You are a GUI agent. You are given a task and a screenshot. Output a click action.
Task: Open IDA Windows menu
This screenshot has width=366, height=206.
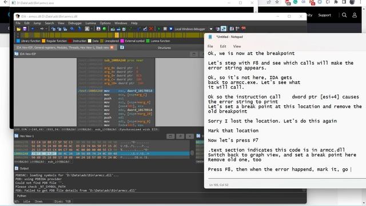tap(121, 23)
